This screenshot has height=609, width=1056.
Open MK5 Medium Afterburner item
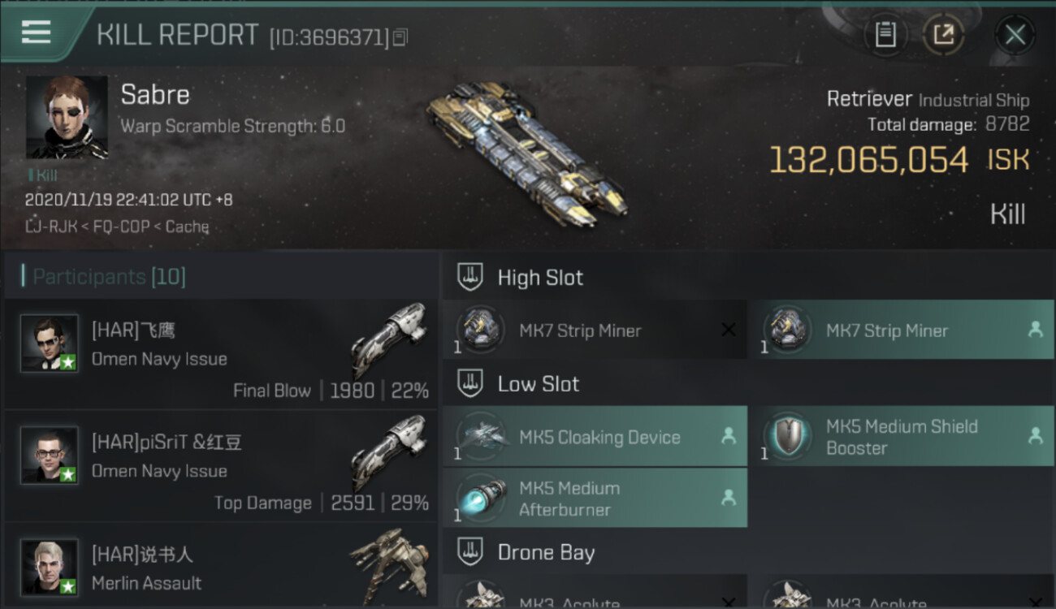point(595,499)
